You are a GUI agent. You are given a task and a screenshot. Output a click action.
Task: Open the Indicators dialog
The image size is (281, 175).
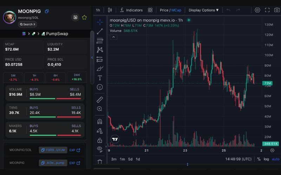pyautogui.click(x=131, y=10)
